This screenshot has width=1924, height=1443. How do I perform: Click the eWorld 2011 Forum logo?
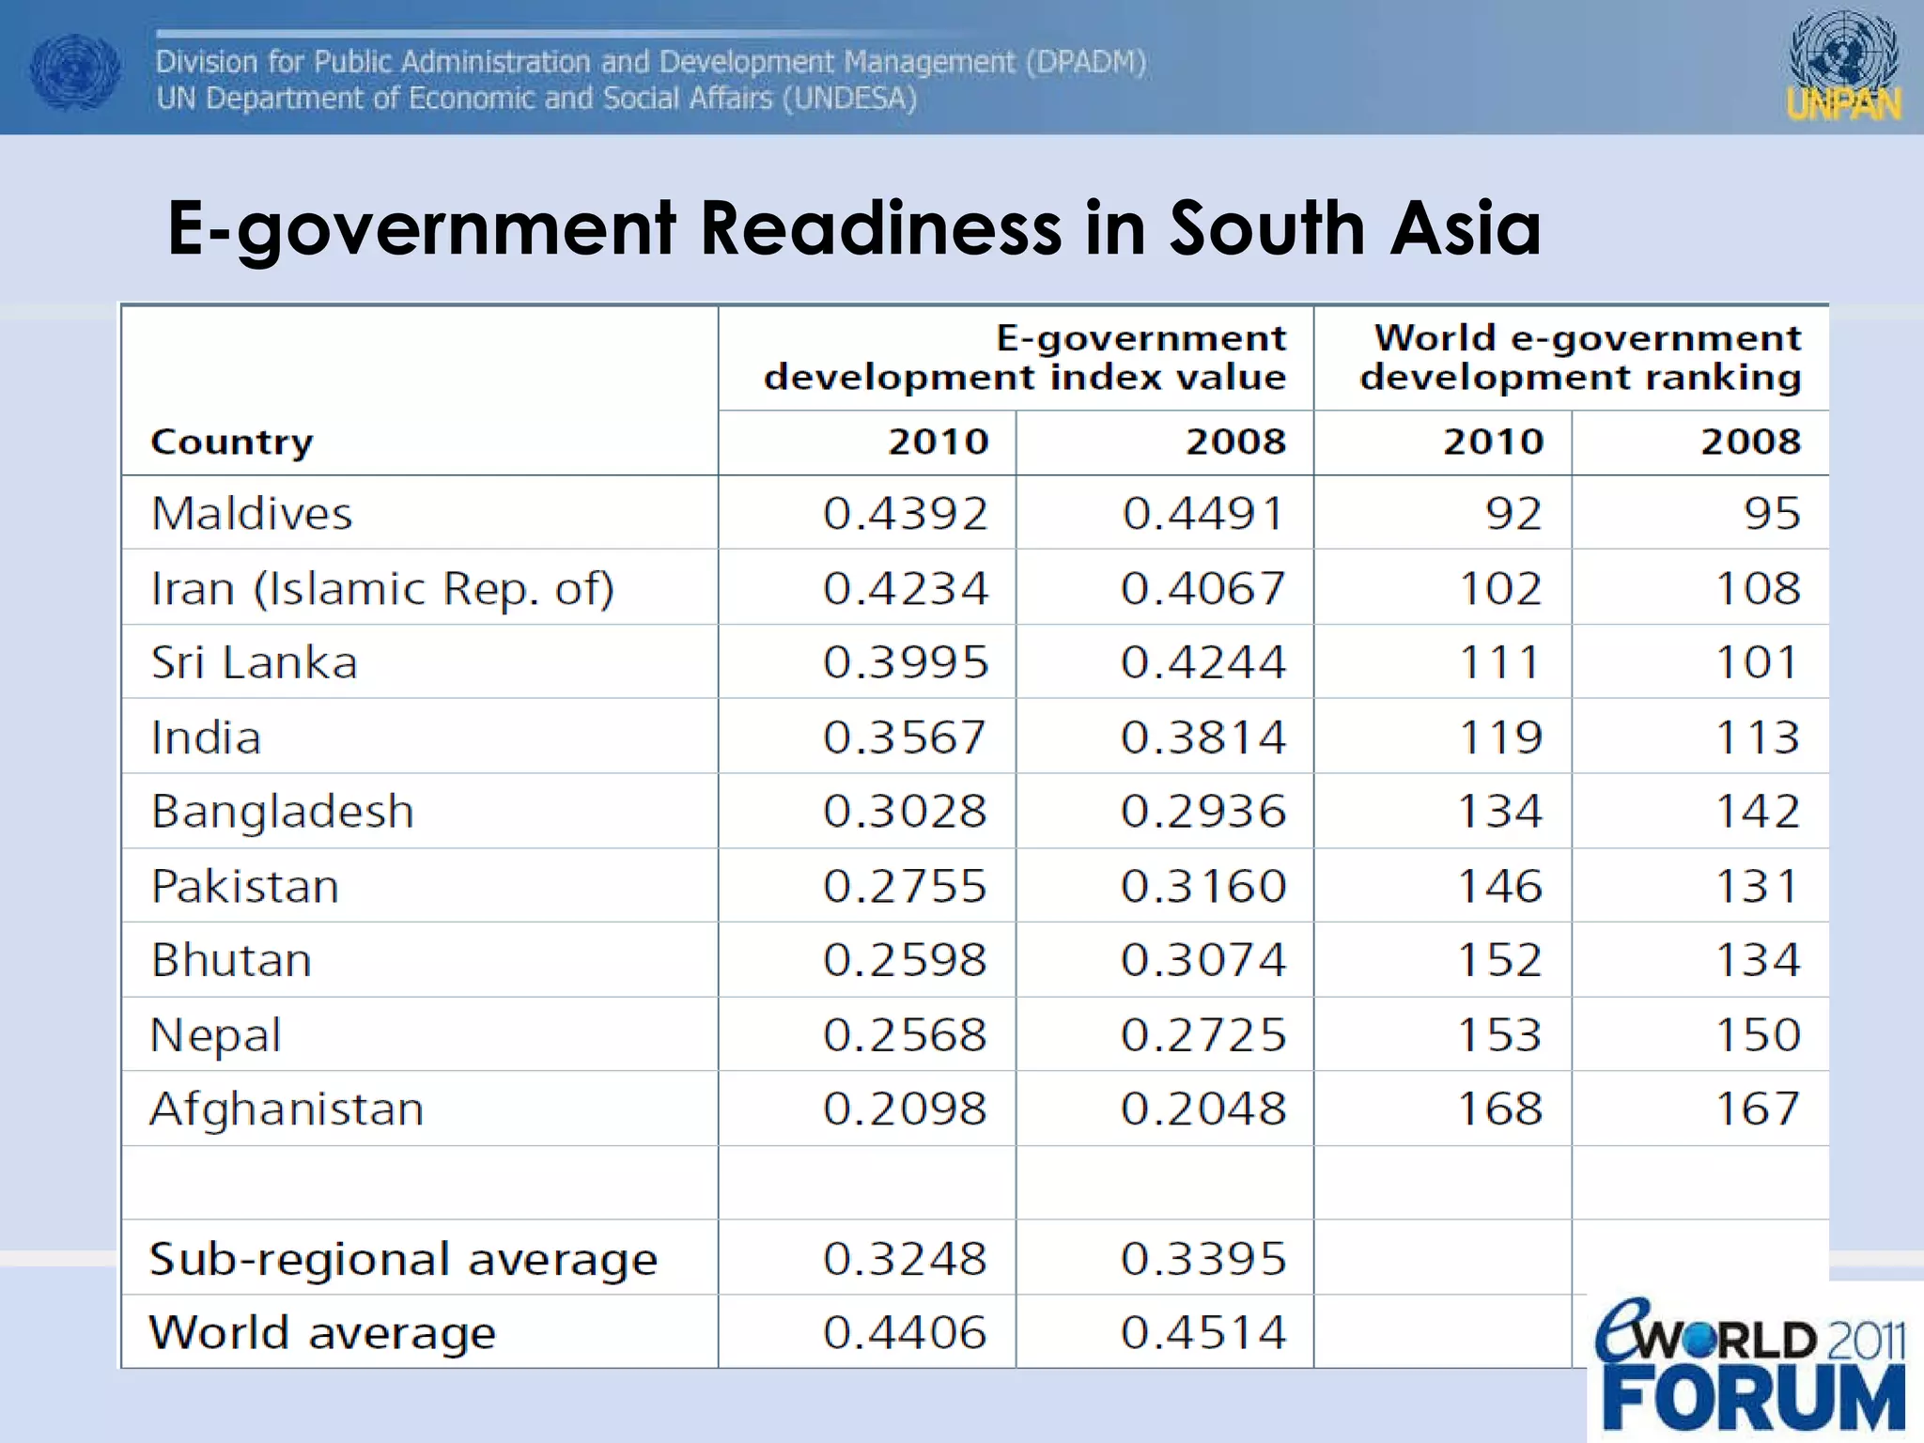pyautogui.click(x=1753, y=1365)
